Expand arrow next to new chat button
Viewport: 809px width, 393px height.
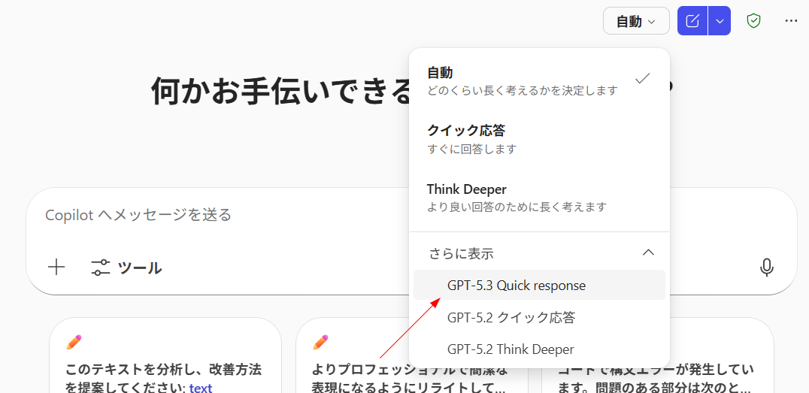720,21
